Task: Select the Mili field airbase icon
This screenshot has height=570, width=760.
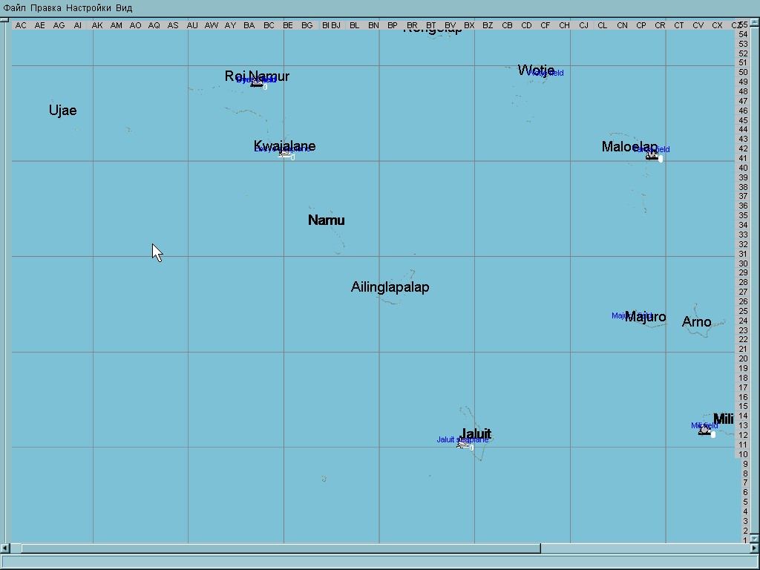Action: pos(705,430)
